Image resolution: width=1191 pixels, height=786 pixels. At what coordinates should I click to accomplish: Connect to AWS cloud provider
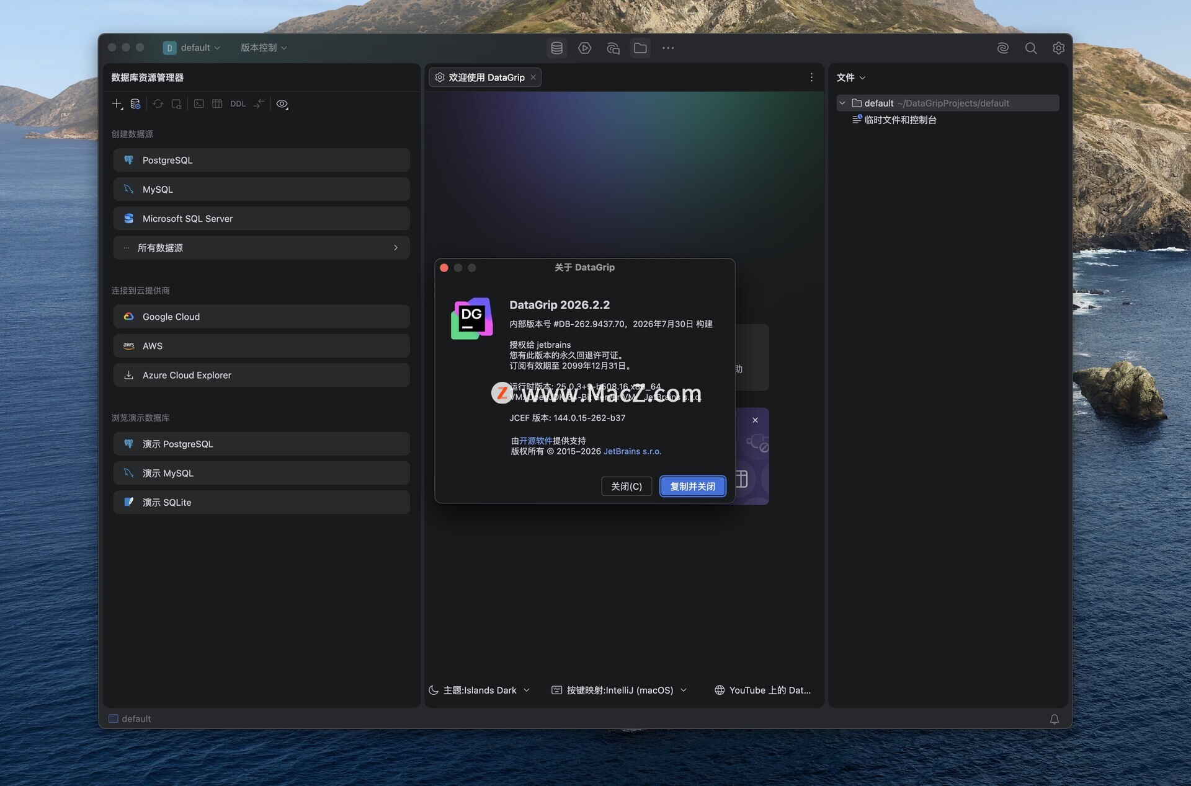click(261, 346)
